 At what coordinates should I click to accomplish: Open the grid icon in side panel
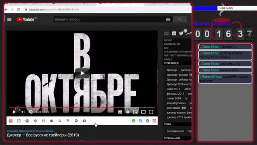coord(166,33)
